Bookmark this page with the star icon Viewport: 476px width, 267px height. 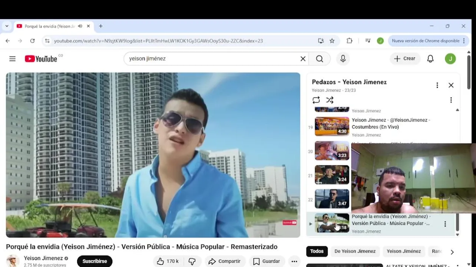[332, 41]
